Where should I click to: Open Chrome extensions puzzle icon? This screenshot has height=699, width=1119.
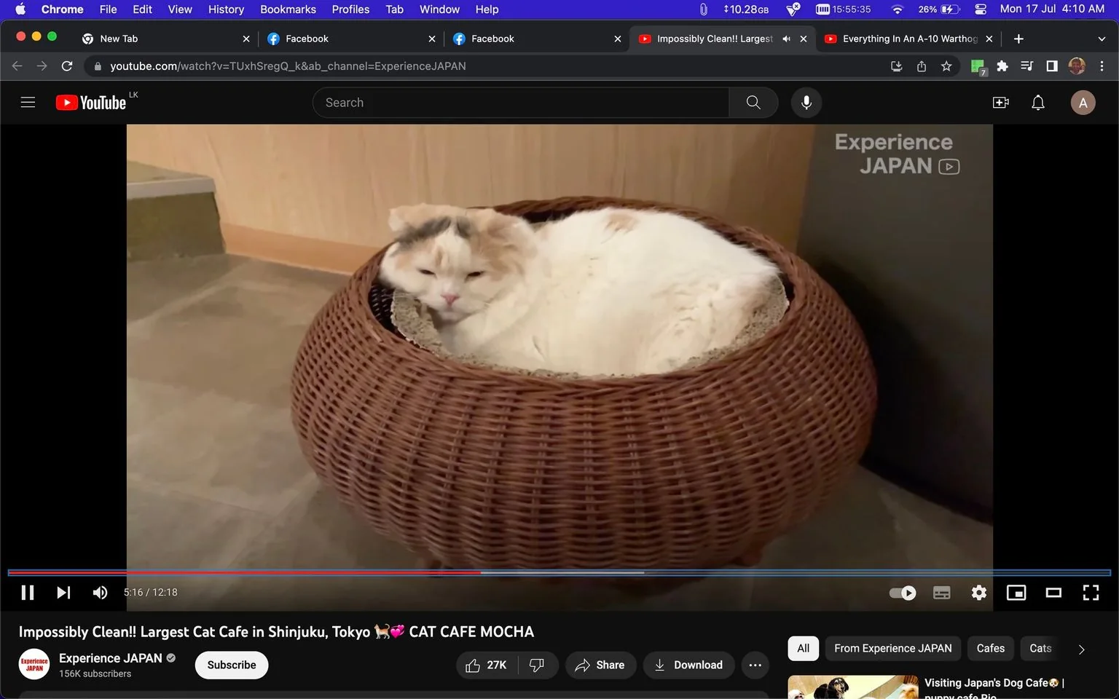[x=1002, y=66]
